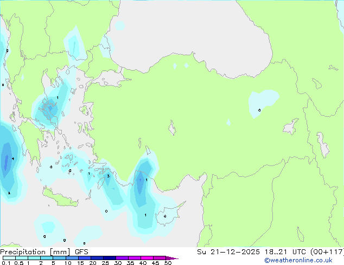The width and height of the screenshot is (344, 265).
Task: Pick the 40–45 mm magenta legend swatch
Action: coord(147,258)
